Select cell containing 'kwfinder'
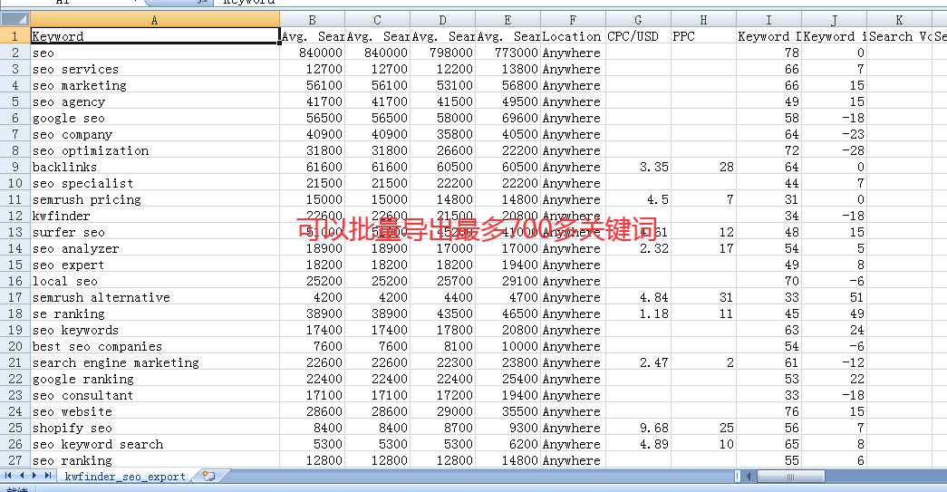This screenshot has height=492, width=947. click(x=155, y=216)
